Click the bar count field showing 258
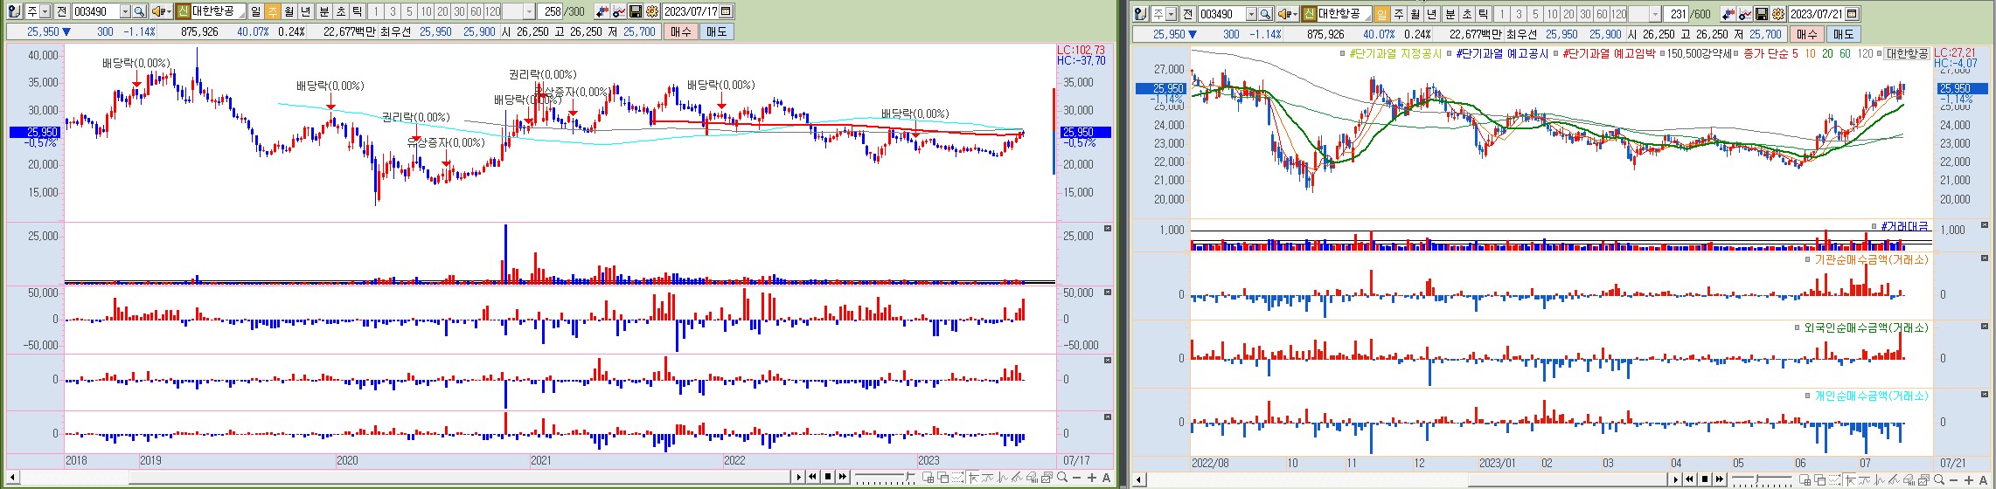 [550, 11]
